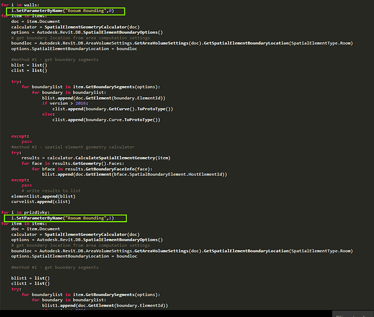Image resolution: width=374 pixels, height=317 pixels.
Task: Click the GetBoundaryFaceInfo(face) loop line
Action: pos(92,169)
